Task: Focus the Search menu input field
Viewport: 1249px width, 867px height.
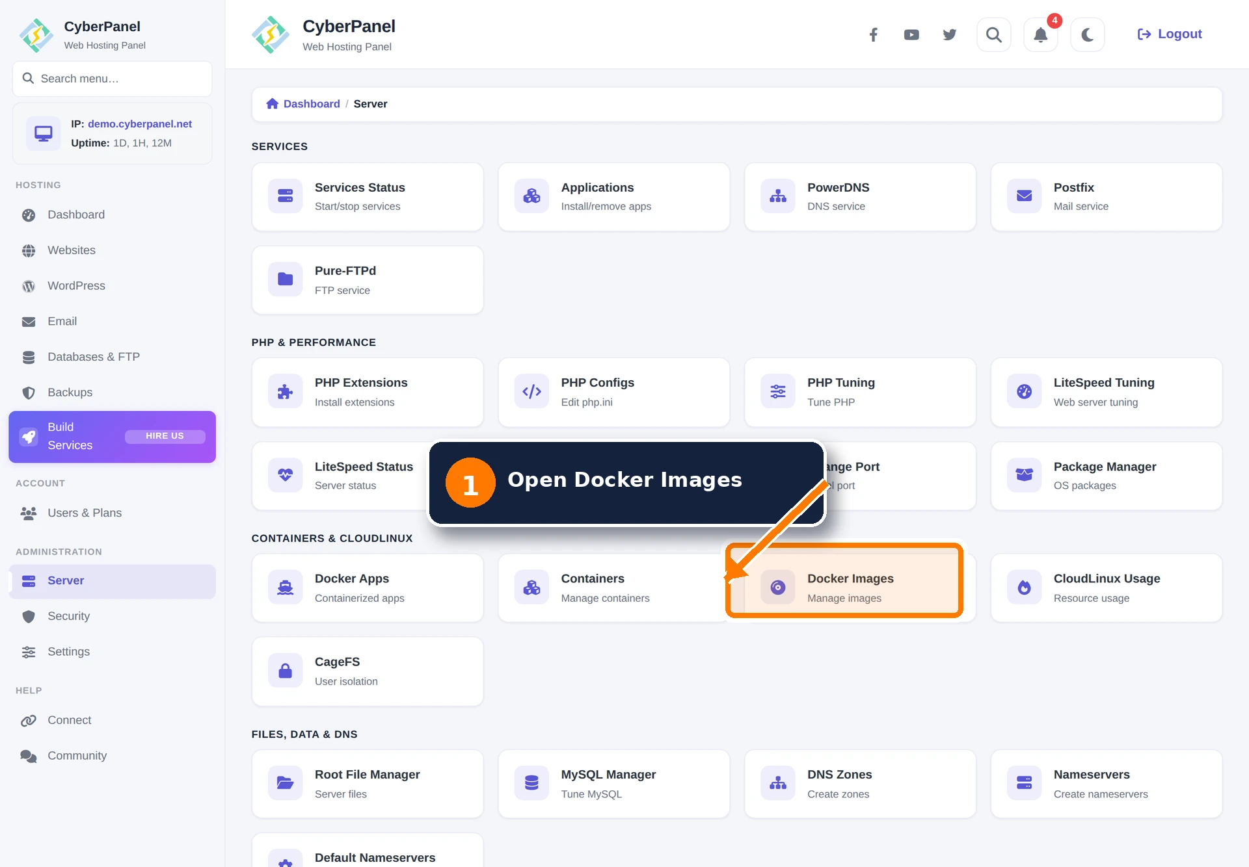Action: click(x=112, y=79)
